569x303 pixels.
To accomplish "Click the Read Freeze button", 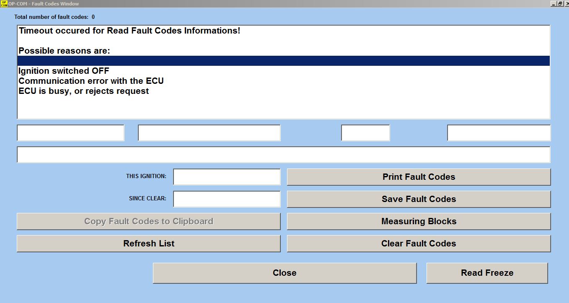I will click(x=487, y=273).
